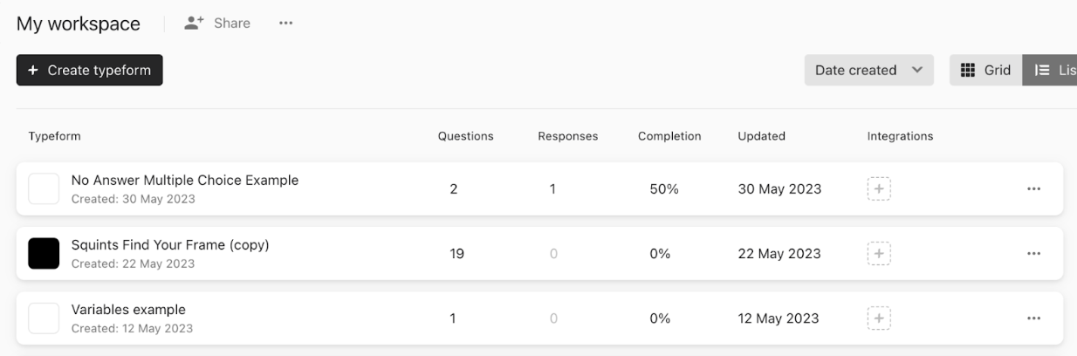Image resolution: width=1077 pixels, height=356 pixels.
Task: Click the Responses column header
Action: tap(568, 136)
